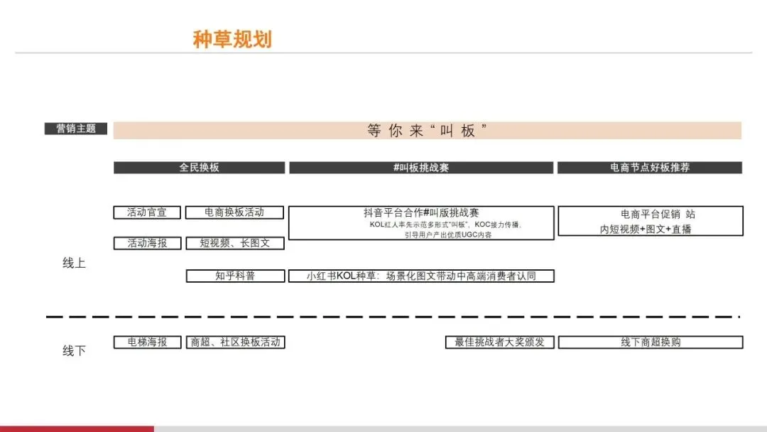
Task: Select the #叫板挑战赛 column header
Action: [x=420, y=168]
